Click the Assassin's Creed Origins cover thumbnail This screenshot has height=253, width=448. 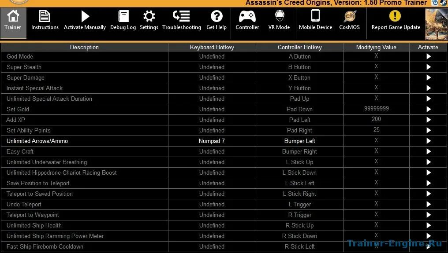(x=436, y=24)
